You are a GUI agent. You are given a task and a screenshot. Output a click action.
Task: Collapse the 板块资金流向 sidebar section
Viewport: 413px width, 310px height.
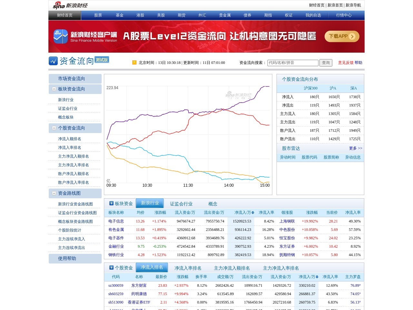click(x=54, y=89)
